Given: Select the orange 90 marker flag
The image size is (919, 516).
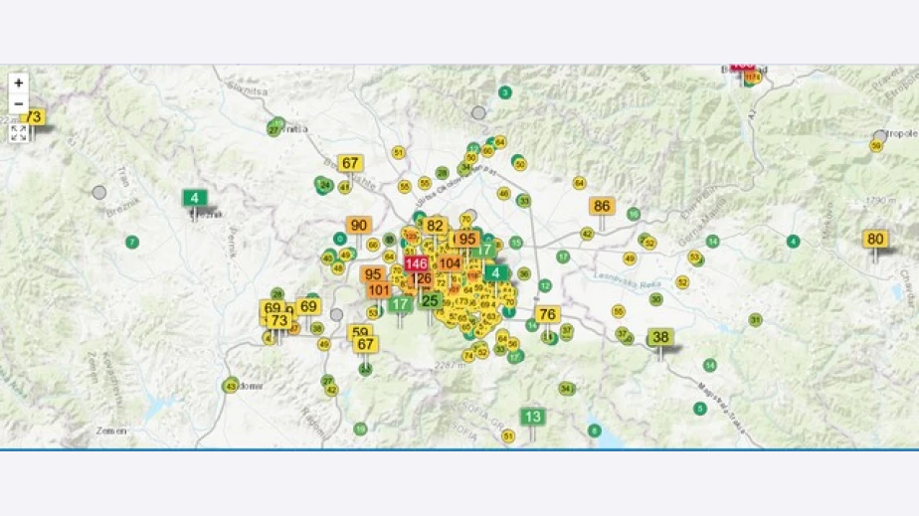Looking at the screenshot, I should pos(359,226).
